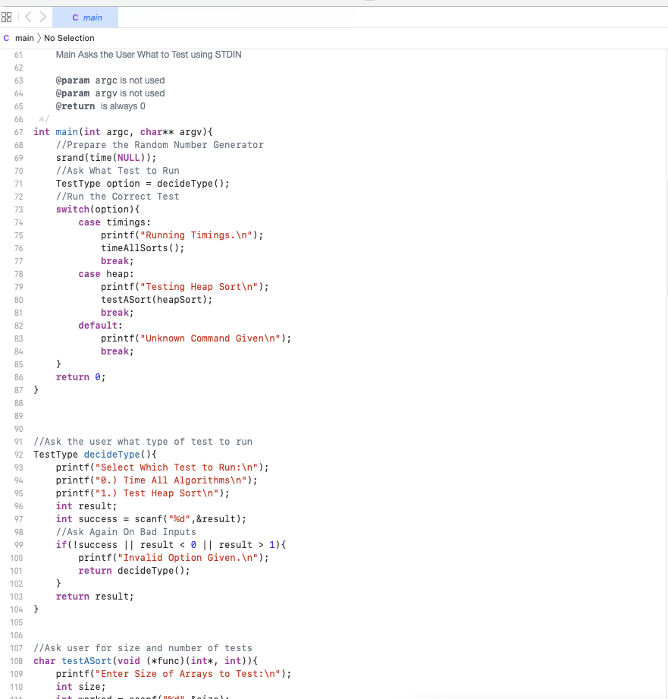Screen dimensions: 668x699
Task: Open the 'No Selection' jump bar dropdown
Action: (x=69, y=38)
